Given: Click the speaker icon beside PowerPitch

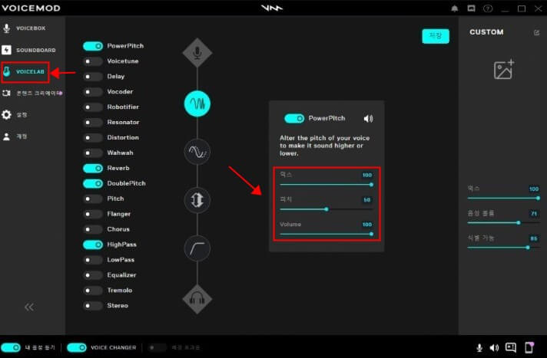Looking at the screenshot, I should 368,119.
